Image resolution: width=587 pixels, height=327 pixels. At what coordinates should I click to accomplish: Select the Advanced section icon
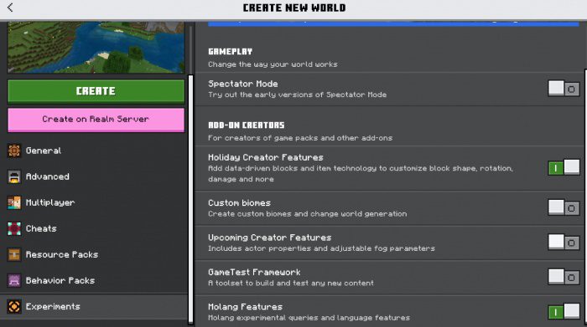pos(14,176)
